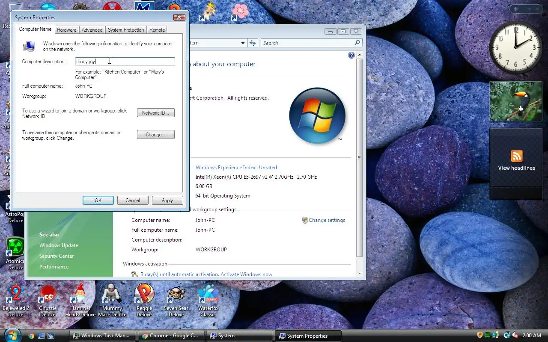Click Show Desktop in Quick Launch
Screen dimensions: 548x342
[41, 336]
